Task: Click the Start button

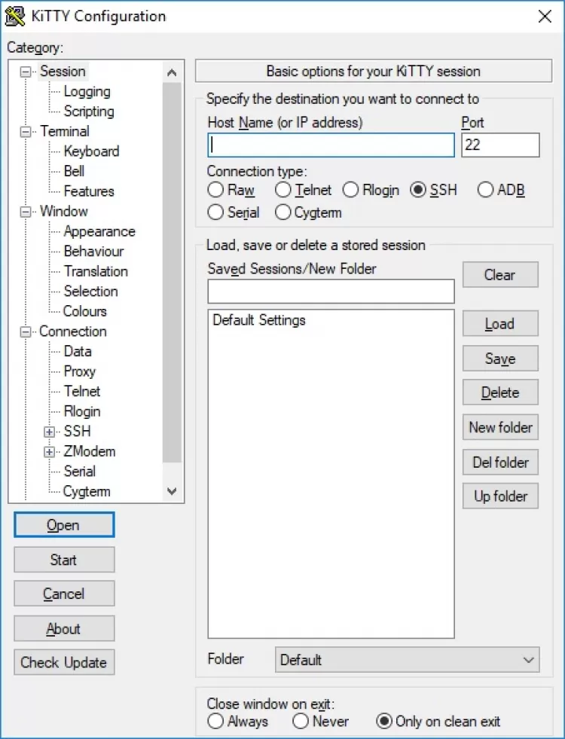Action: 64,560
